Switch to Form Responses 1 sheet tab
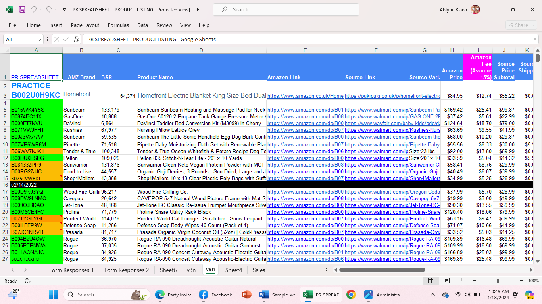This screenshot has height=304, width=542. click(x=71, y=270)
